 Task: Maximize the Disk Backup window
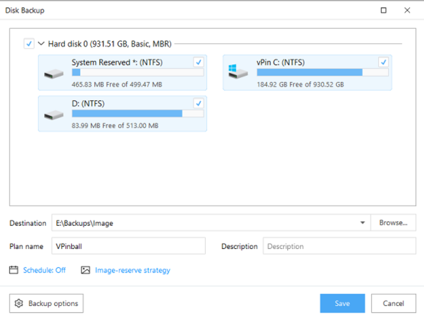[x=384, y=10]
